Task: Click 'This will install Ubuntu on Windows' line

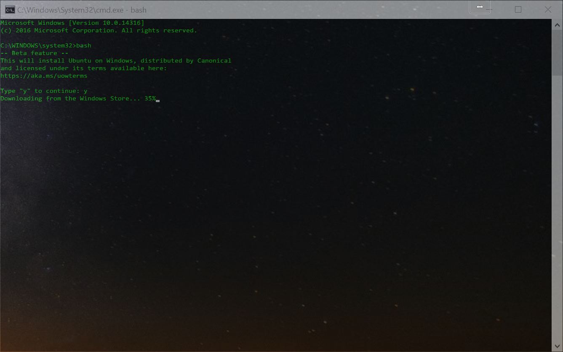Action: coord(116,60)
